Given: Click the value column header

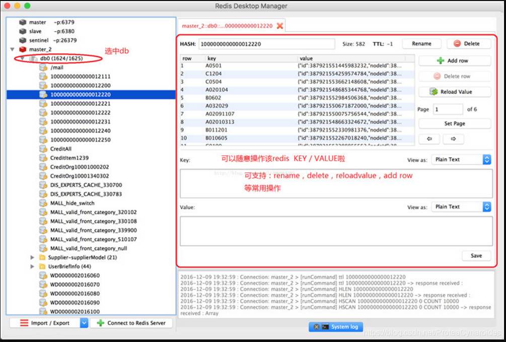Looking at the screenshot, I should pos(351,58).
